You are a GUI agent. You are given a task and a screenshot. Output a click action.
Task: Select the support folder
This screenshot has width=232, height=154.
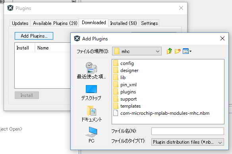(125, 99)
